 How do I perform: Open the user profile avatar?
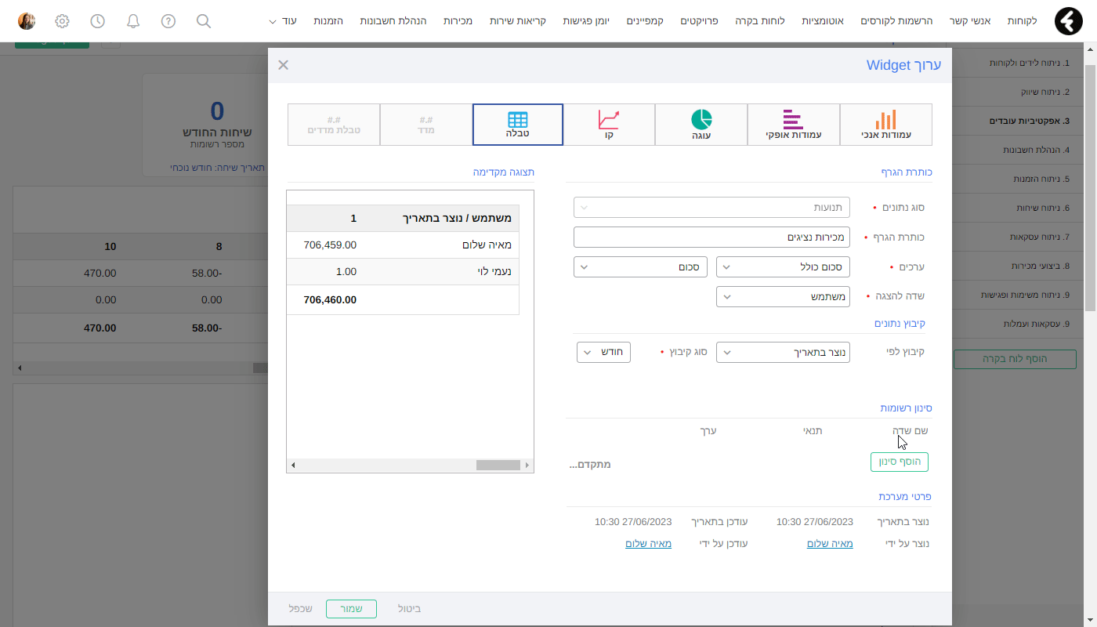click(x=27, y=21)
